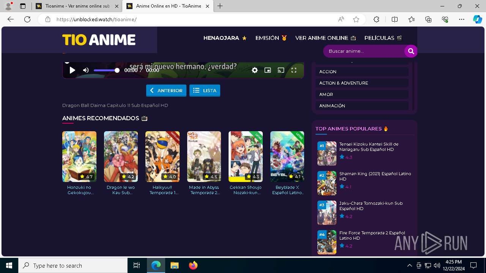The height and width of the screenshot is (273, 486).
Task: Switch to the Tioanime first browser tab
Action: [x=77, y=6]
